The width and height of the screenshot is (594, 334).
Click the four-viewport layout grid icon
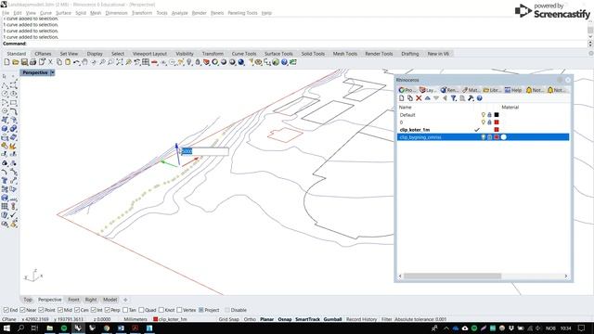(x=146, y=62)
